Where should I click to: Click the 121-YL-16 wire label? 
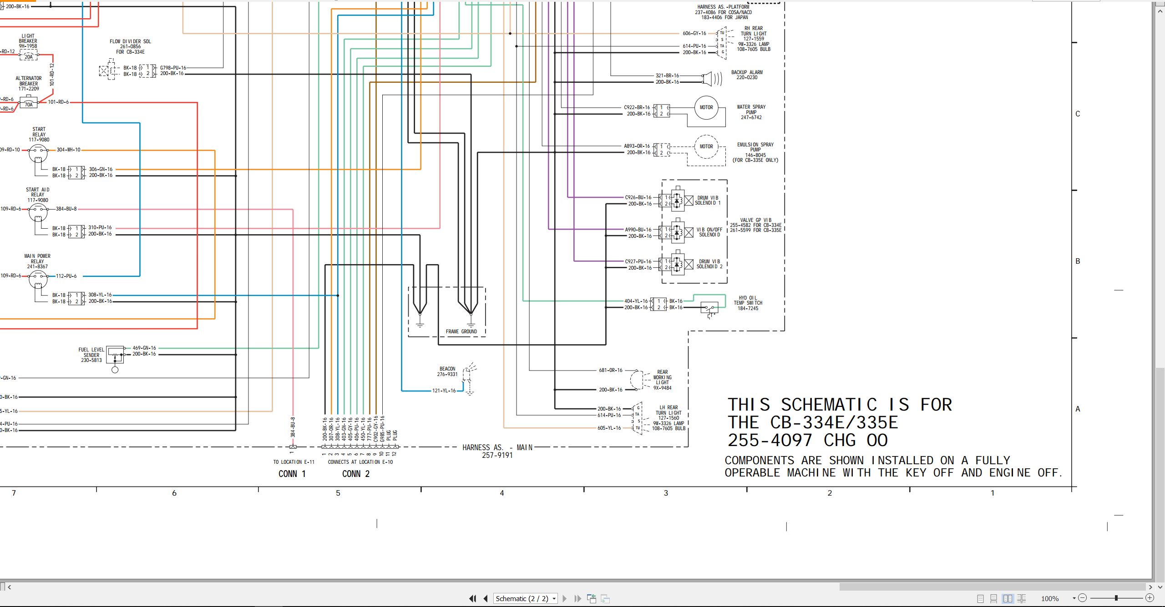[x=444, y=391]
